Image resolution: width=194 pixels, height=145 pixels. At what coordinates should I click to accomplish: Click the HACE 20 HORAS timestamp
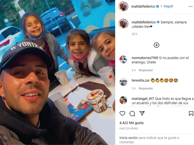[129, 128]
